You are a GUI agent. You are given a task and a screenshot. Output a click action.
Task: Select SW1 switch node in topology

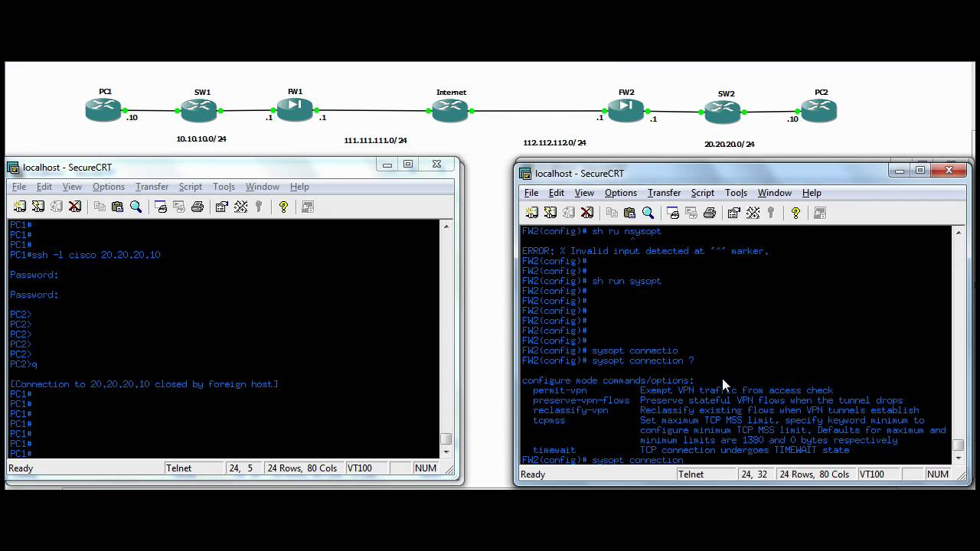(x=199, y=110)
